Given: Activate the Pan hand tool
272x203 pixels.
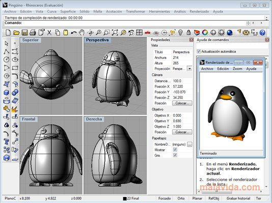Looking at the screenshot, I should [x=82, y=32].
